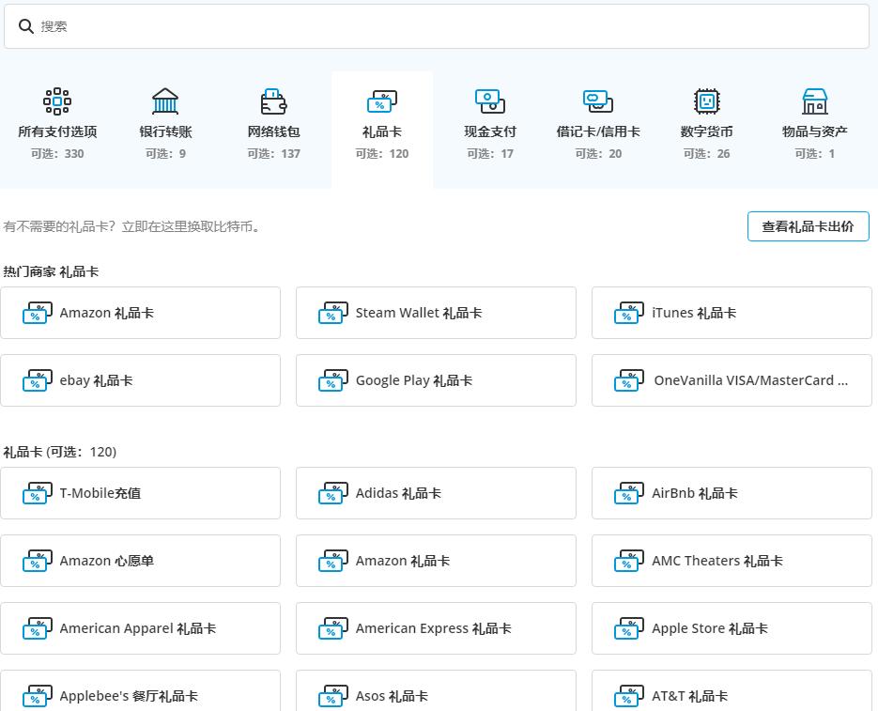Screen dimensions: 878x711
Task: Click the Amazon 礼品卡 gift card icon
Action: (38, 313)
